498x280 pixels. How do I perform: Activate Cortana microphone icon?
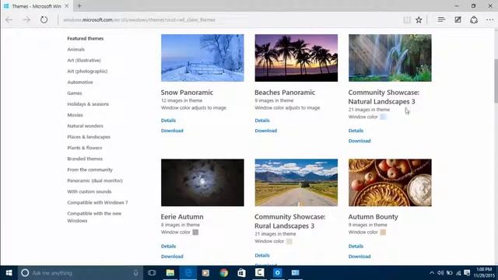[x=135, y=273]
